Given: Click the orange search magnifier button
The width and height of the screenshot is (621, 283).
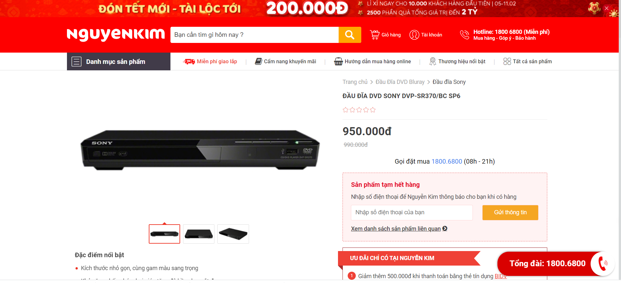Looking at the screenshot, I should coord(350,35).
